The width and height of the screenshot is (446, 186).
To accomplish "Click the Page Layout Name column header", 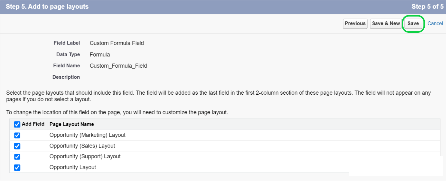I will point(72,124).
